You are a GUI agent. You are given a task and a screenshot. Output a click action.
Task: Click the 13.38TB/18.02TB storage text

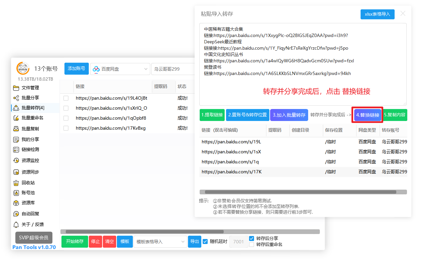(35, 79)
